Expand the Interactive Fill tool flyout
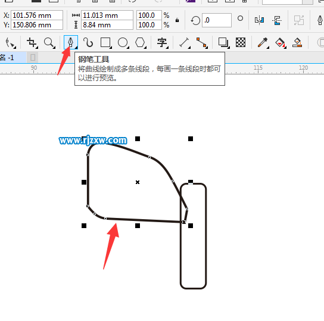324x321 pixels. click(285, 47)
